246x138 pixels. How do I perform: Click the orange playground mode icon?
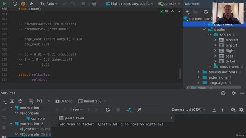23,3
